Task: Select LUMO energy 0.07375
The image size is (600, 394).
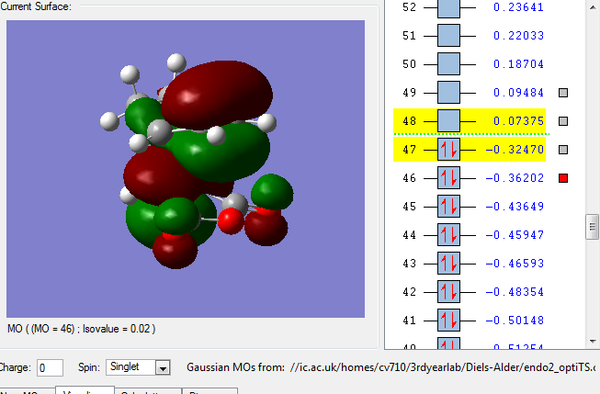Action: click(518, 121)
